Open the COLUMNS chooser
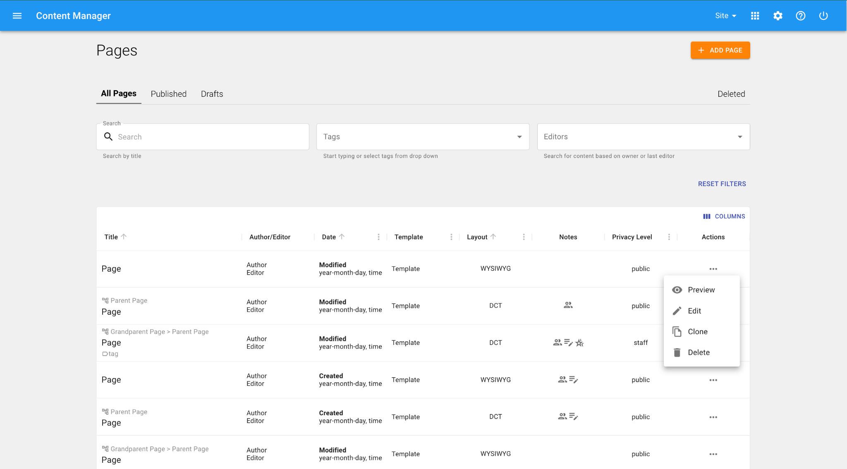The image size is (847, 469). pos(724,216)
